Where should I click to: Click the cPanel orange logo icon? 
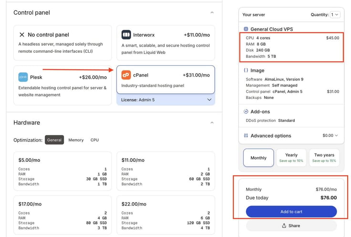(126, 75)
